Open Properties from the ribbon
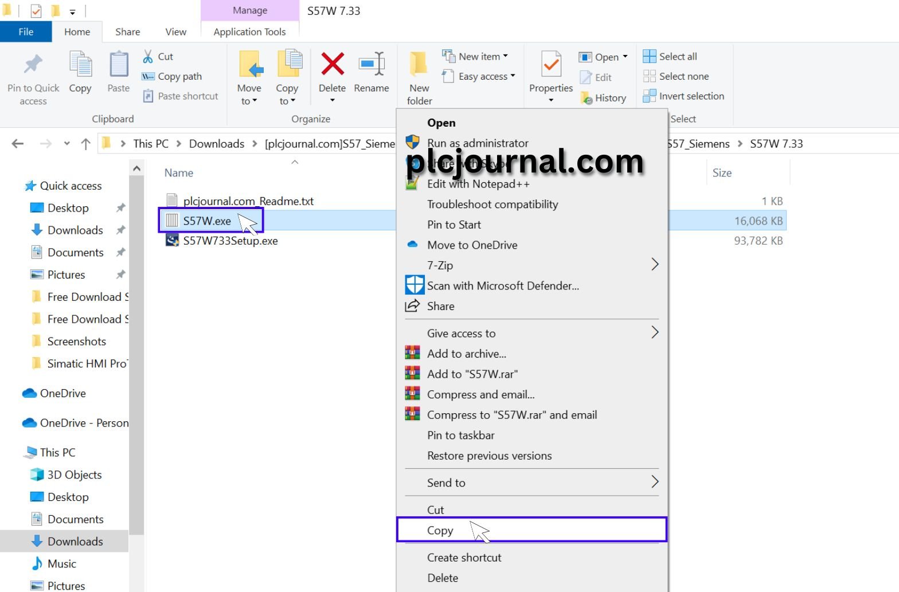Image resolution: width=899 pixels, height=592 pixels. point(551,76)
